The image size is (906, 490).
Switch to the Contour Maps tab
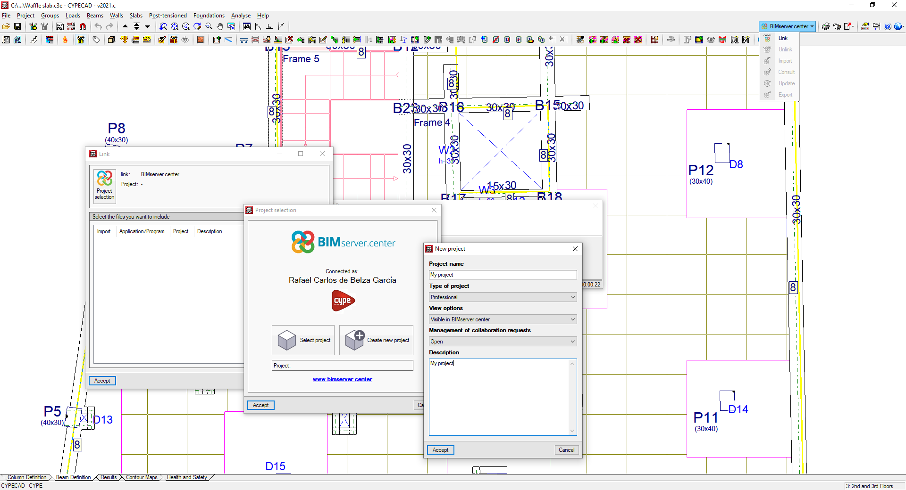141,477
